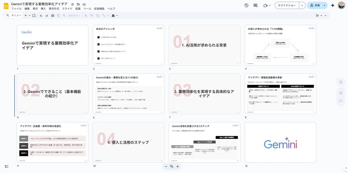
Task: Select the Geminiの強み slide thumbnail
Action: click(x=128, y=94)
